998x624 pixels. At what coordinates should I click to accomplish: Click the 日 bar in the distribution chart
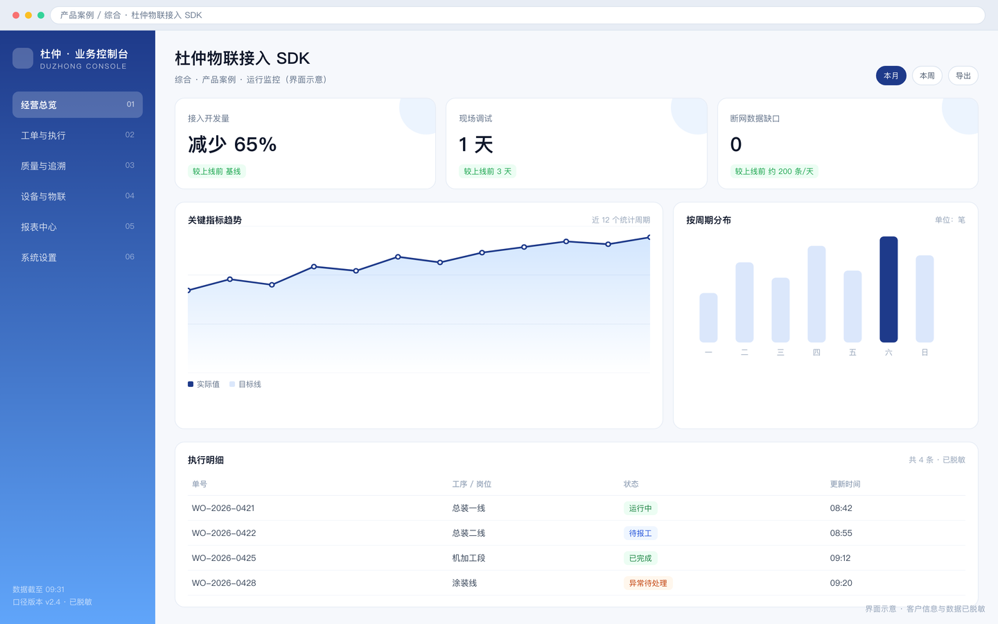coord(925,299)
